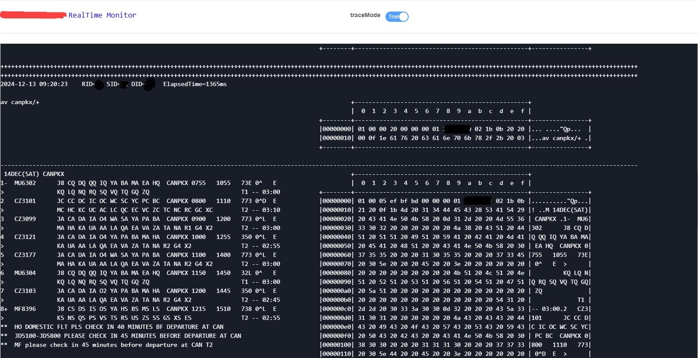Image resolution: width=698 pixels, height=358 pixels.
Task: Click hex dump offset 000000c0 row
Action: [455, 309]
